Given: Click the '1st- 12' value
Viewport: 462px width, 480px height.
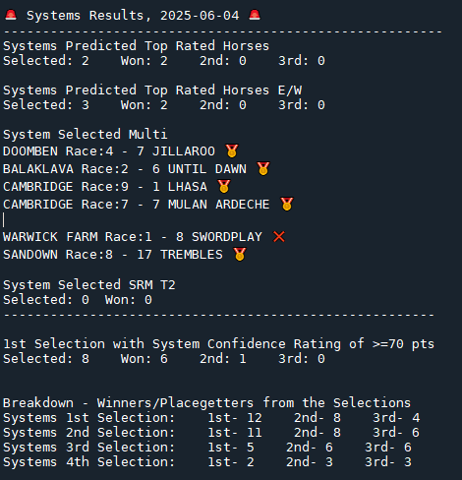Looking at the screenshot, I should (235, 418).
